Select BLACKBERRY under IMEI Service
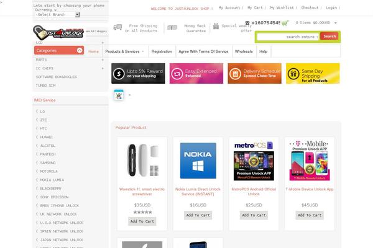 point(51,188)
